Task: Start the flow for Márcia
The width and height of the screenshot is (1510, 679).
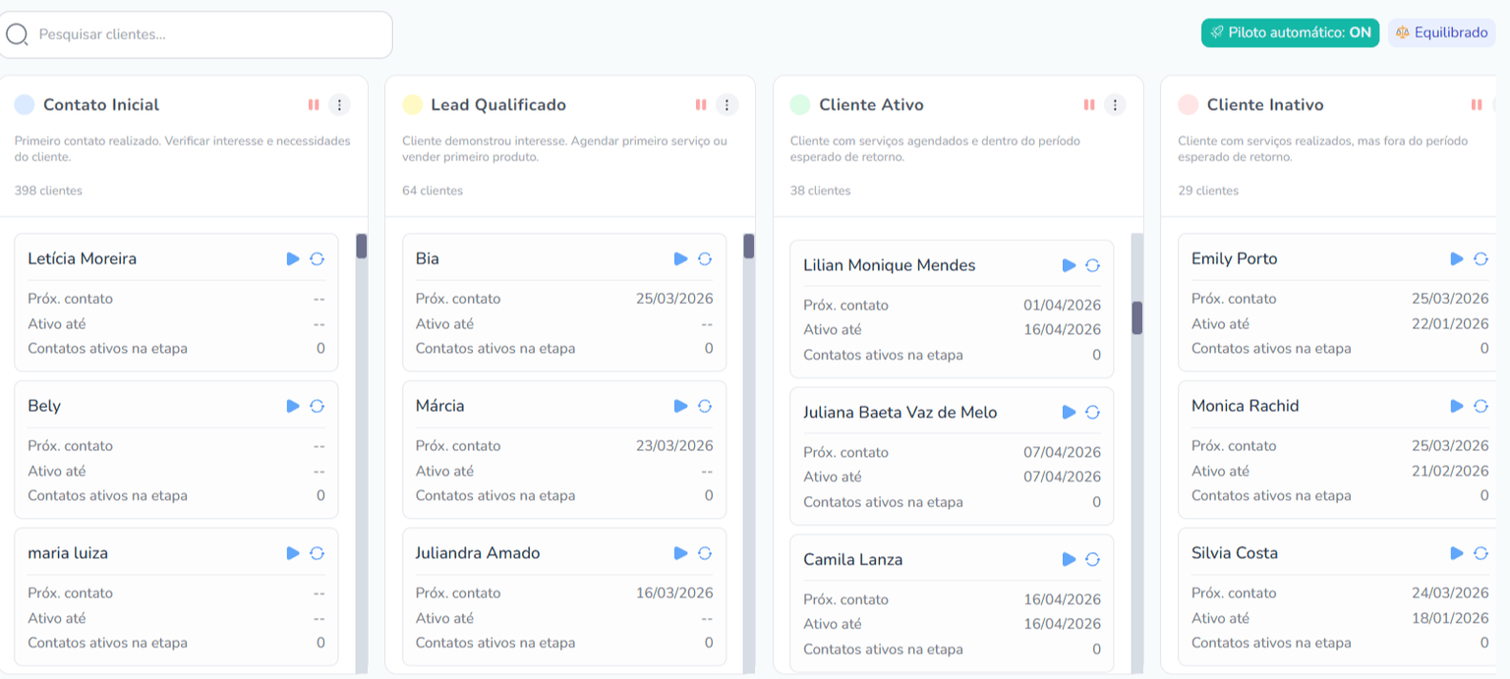Action: [x=679, y=405]
